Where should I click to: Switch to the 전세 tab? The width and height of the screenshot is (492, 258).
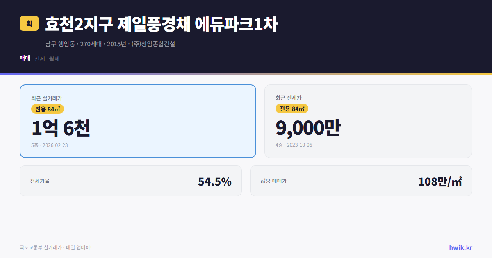tap(39, 59)
